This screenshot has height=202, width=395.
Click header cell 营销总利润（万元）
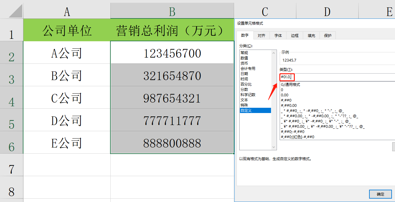pos(172,30)
